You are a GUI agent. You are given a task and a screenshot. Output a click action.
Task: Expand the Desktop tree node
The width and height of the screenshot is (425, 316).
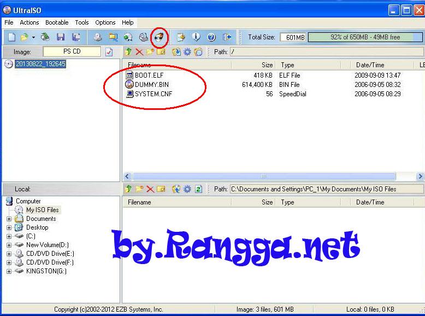click(9, 227)
